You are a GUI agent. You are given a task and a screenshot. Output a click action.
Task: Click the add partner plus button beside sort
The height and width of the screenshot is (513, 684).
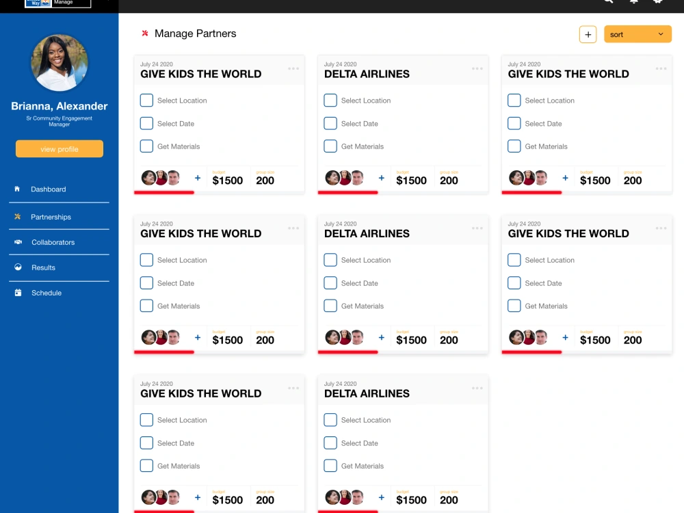588,34
